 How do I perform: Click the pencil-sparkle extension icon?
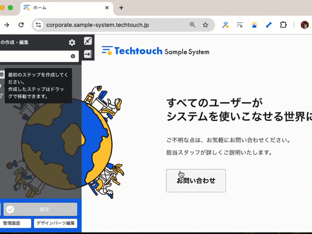pyautogui.click(x=226, y=25)
